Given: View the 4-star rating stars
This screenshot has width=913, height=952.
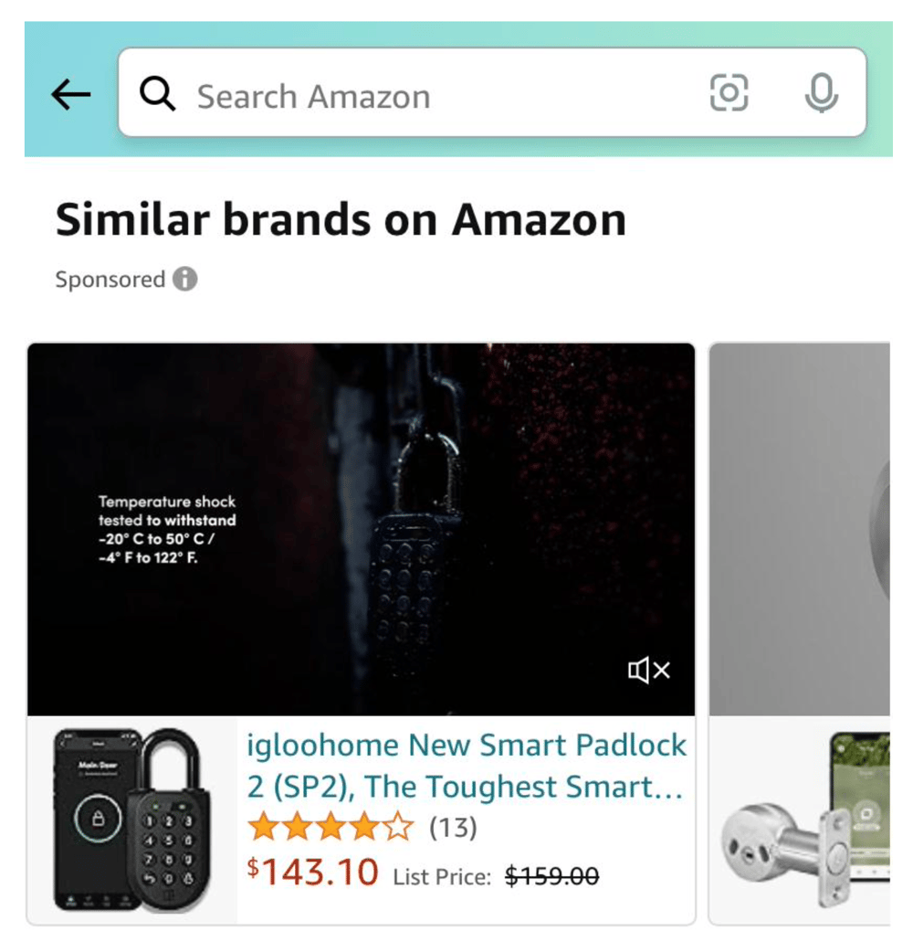Looking at the screenshot, I should pyautogui.click(x=331, y=827).
